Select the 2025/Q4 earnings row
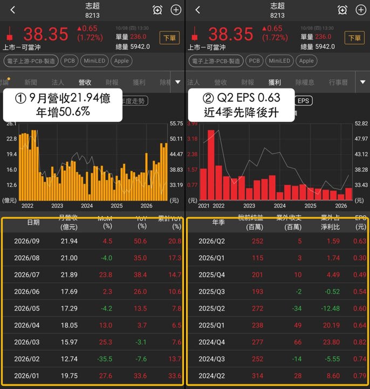 pos(278,275)
